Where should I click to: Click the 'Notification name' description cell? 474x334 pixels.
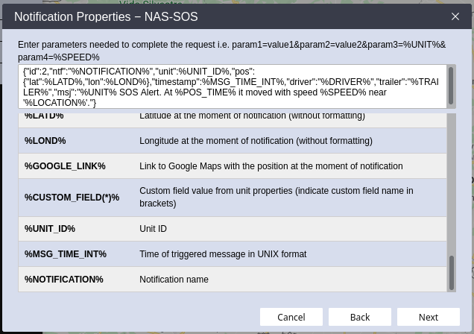[x=174, y=280]
